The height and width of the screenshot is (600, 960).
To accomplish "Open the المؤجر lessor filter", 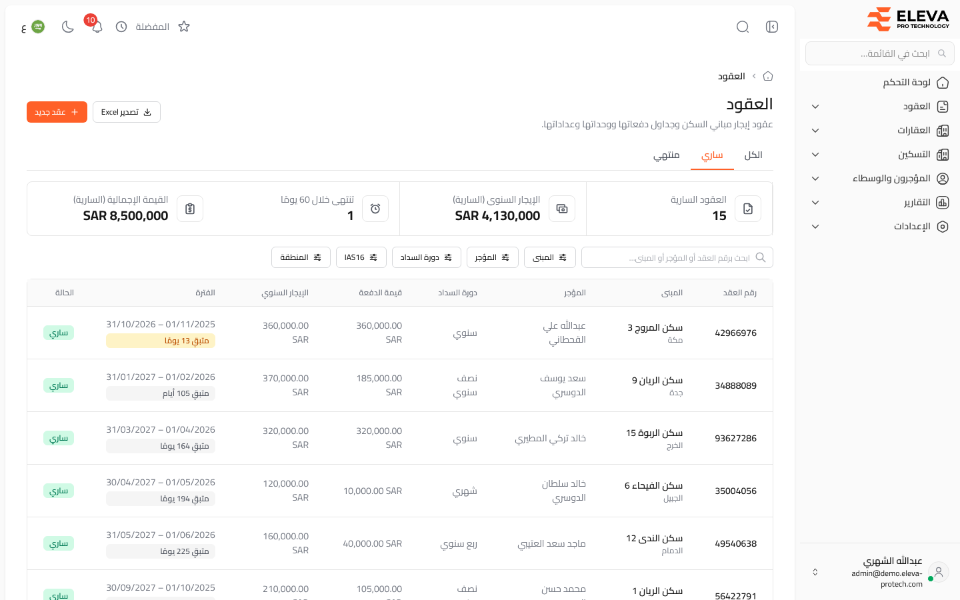I will [493, 257].
